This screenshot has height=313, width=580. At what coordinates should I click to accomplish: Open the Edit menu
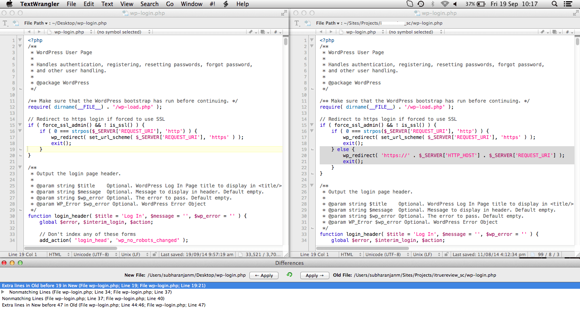tap(89, 4)
